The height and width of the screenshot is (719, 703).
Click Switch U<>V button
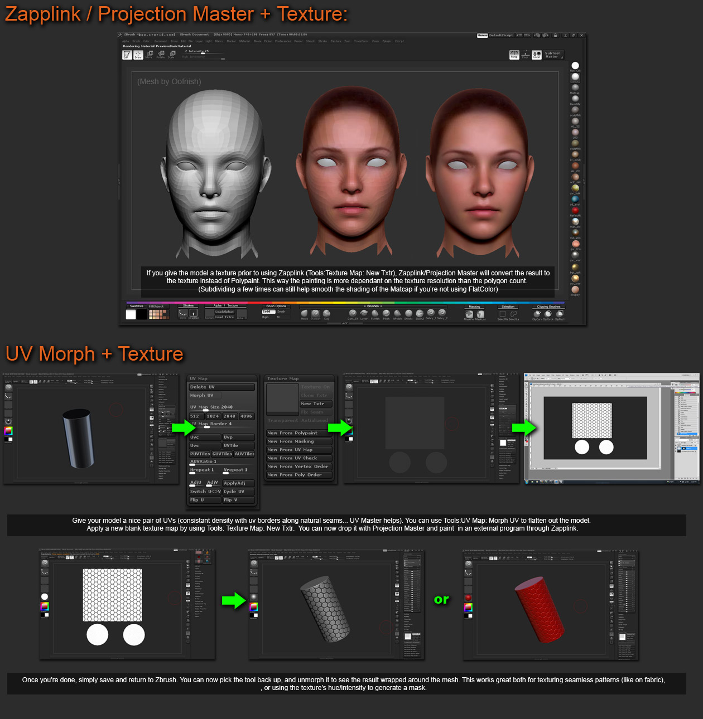click(x=205, y=492)
